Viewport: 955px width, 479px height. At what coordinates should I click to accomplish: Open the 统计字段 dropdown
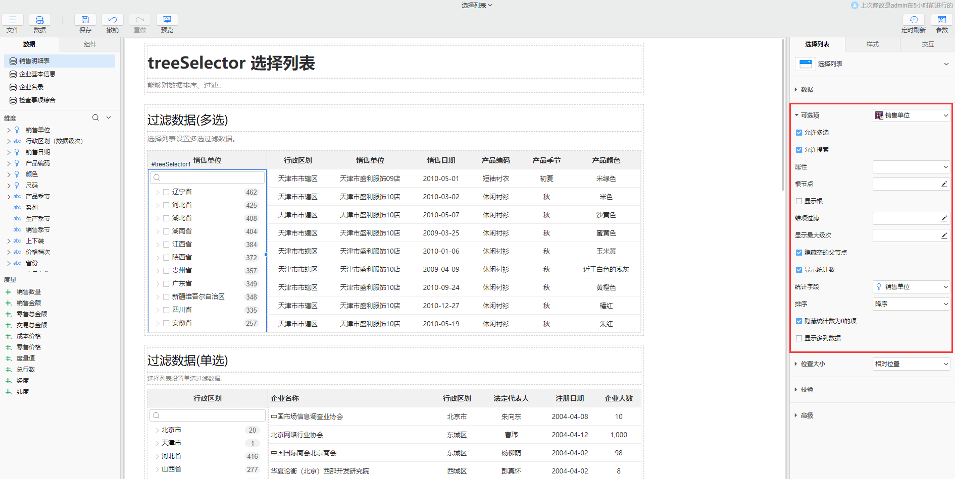click(911, 287)
